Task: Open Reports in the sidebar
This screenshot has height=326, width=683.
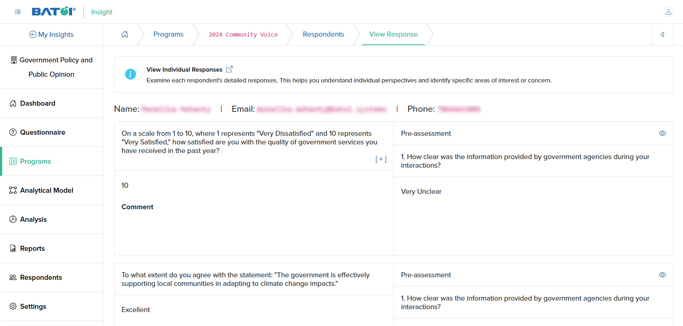Action: (x=52, y=248)
